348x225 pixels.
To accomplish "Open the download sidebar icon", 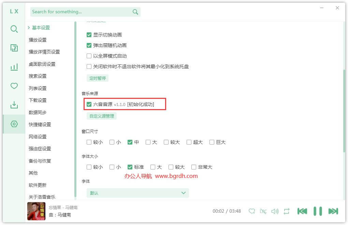I will pyautogui.click(x=14, y=105).
